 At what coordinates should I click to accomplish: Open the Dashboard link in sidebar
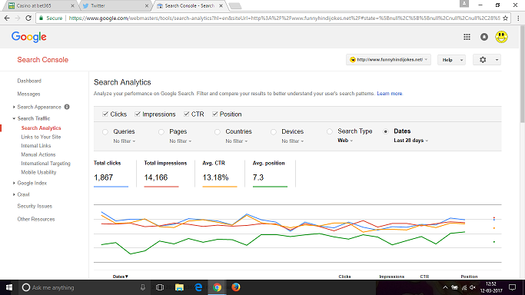point(29,81)
